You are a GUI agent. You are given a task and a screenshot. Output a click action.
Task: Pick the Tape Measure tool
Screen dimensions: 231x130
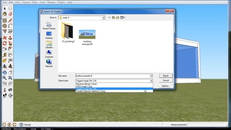5,55
